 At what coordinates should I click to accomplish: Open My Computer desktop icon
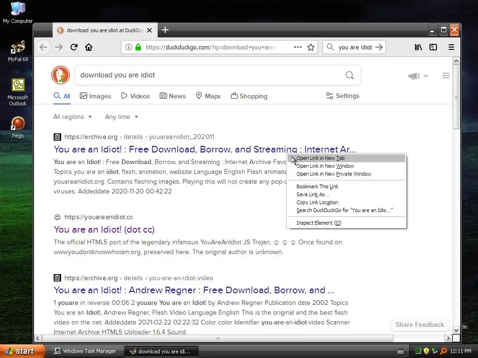[x=18, y=12]
